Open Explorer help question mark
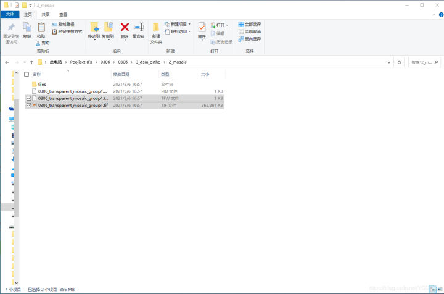Image resolution: width=444 pixels, height=294 pixels. click(441, 15)
